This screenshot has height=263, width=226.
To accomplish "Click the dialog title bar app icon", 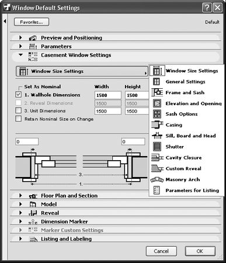I will [x=7, y=8].
